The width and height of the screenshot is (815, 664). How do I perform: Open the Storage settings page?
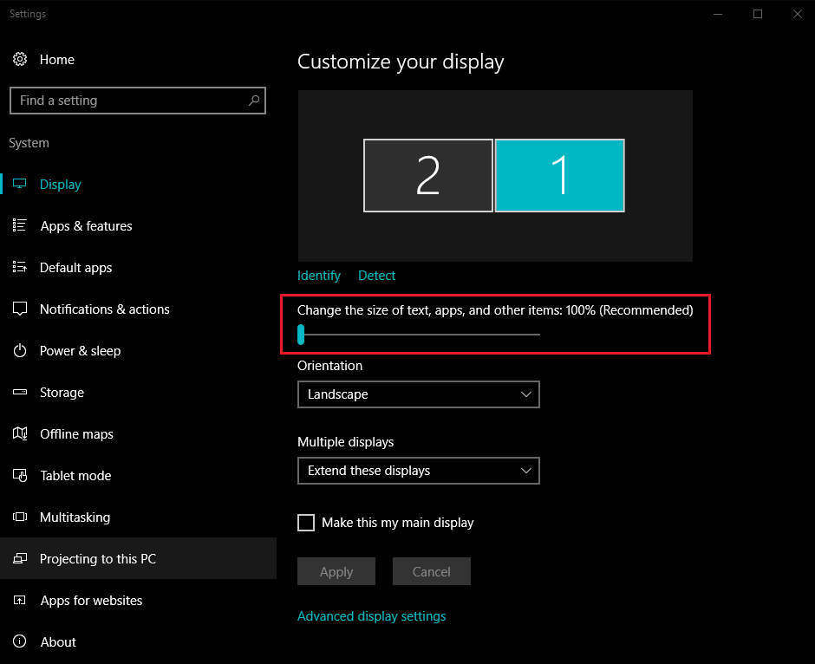coord(138,393)
